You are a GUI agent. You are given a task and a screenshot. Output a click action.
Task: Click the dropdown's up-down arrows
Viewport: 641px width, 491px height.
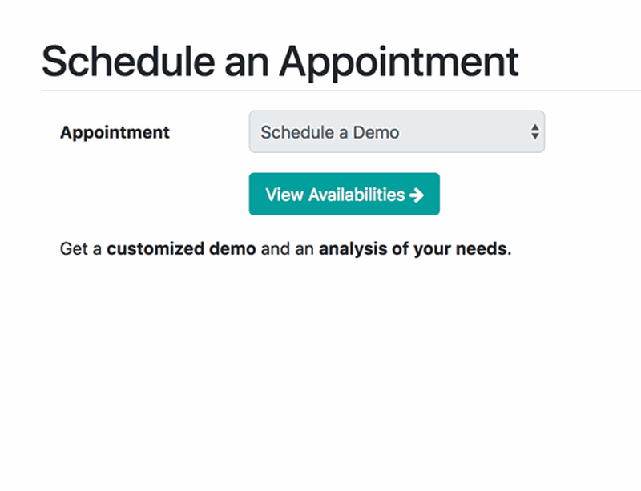pyautogui.click(x=535, y=132)
